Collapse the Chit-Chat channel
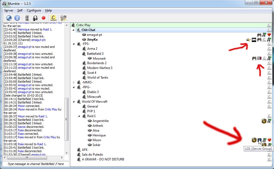The width and height of the screenshot is (274, 169). pos(74,30)
